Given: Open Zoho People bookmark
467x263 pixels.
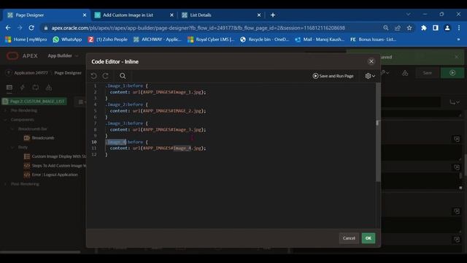Looking at the screenshot, I should pos(107,39).
